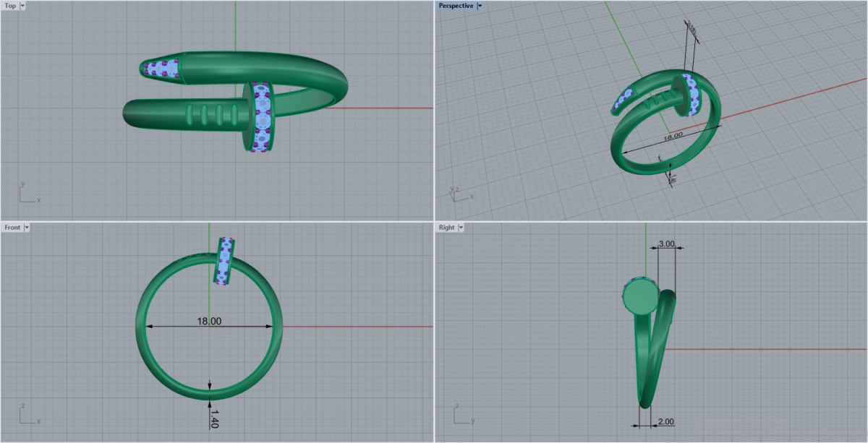Select the 2.00 dimension in Right view

click(x=665, y=421)
